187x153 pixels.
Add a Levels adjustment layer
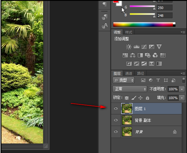pos(136,47)
